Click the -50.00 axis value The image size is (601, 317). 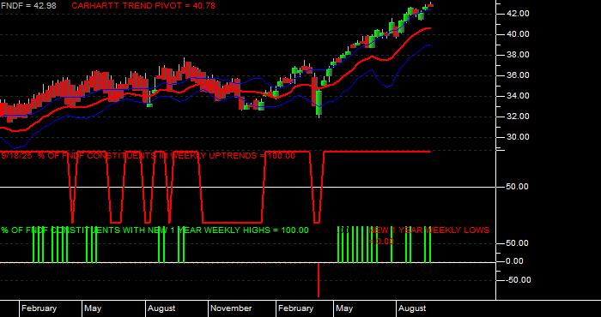tap(518, 280)
